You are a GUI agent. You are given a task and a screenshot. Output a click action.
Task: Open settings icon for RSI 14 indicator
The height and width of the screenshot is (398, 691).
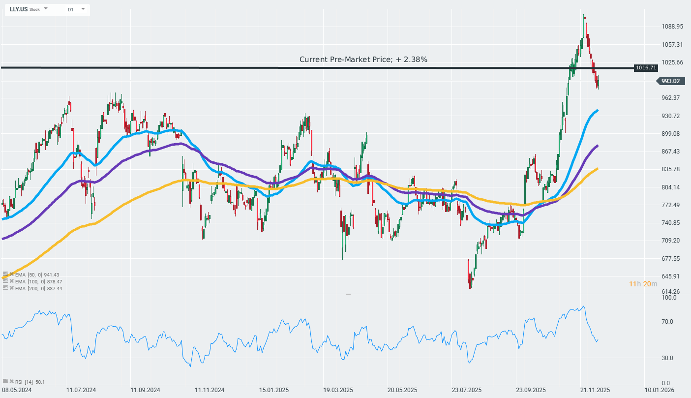5,381
